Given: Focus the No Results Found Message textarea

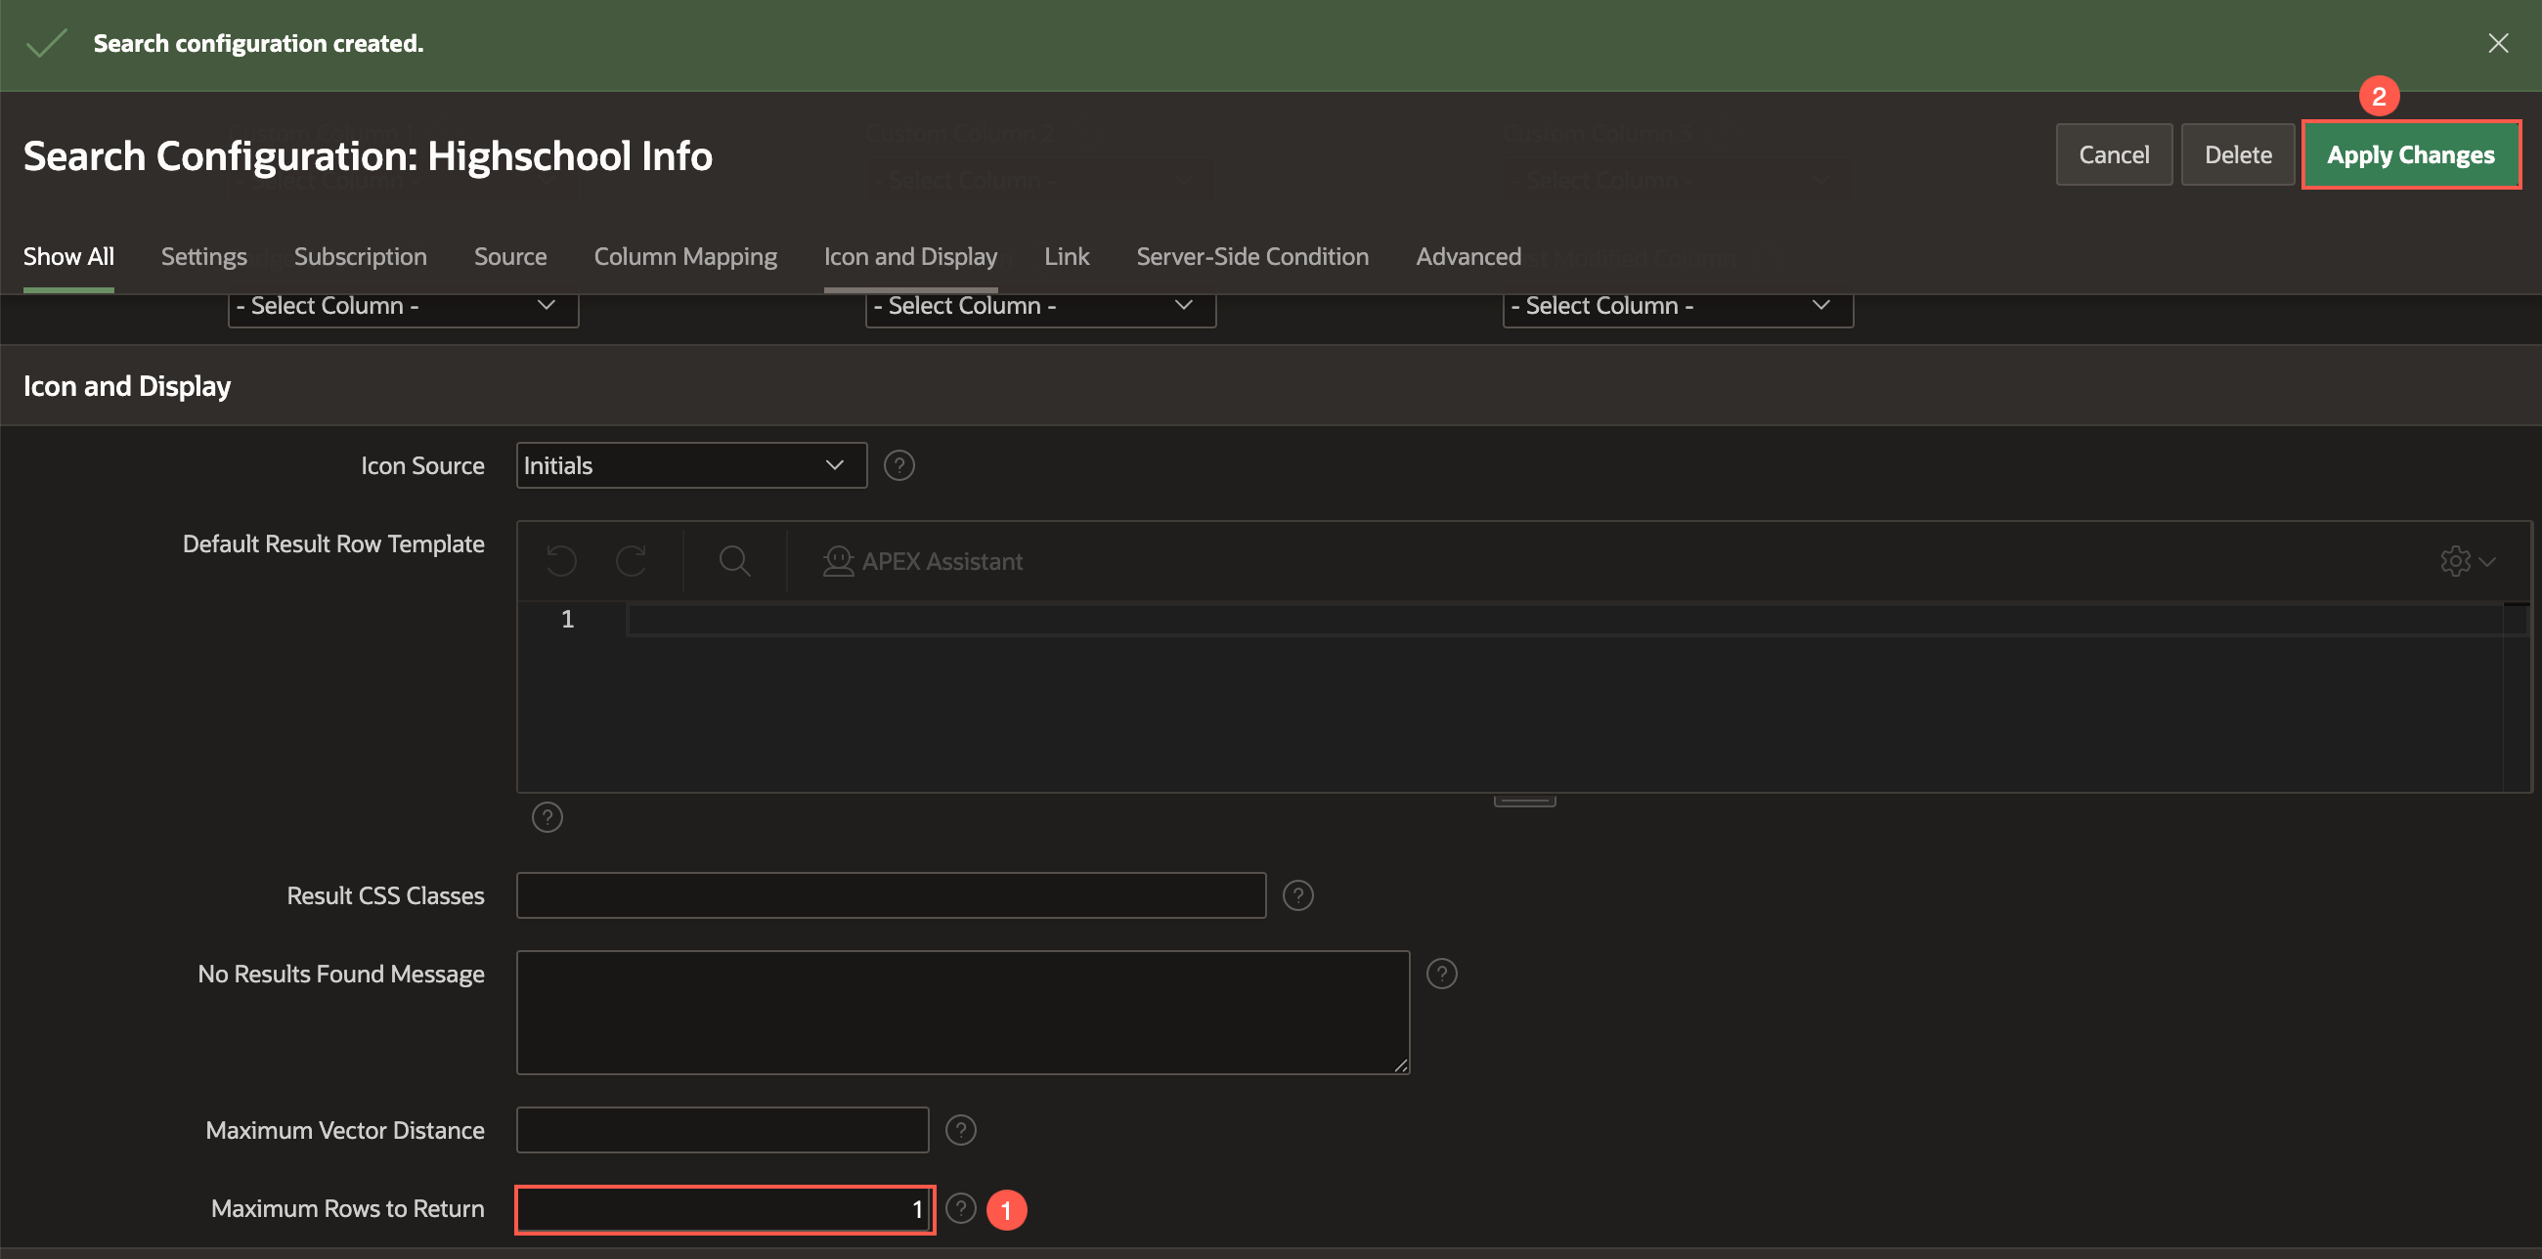Looking at the screenshot, I should point(962,1013).
